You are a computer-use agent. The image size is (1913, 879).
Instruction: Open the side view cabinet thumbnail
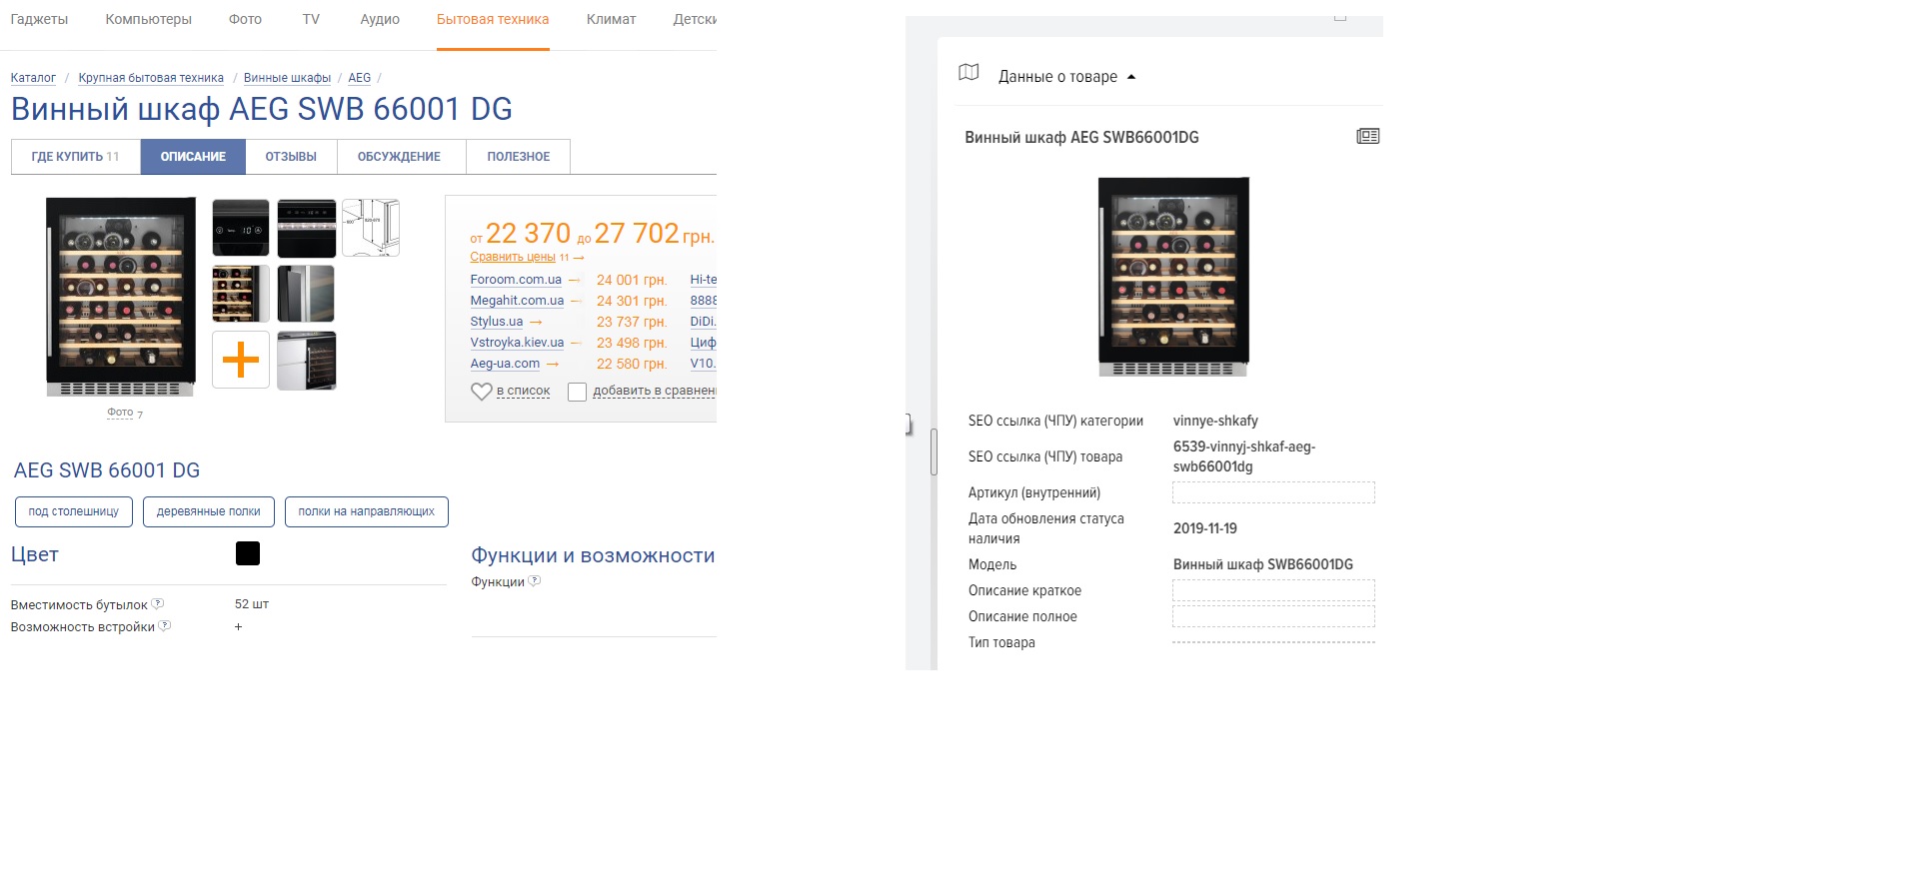point(306,294)
